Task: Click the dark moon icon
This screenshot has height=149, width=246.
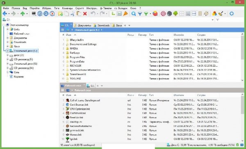Action: point(169,14)
